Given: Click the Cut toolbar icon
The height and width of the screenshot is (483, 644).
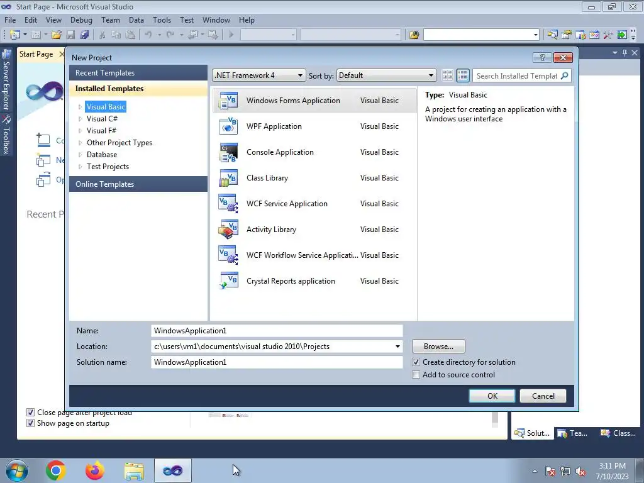Looking at the screenshot, I should click(103, 35).
